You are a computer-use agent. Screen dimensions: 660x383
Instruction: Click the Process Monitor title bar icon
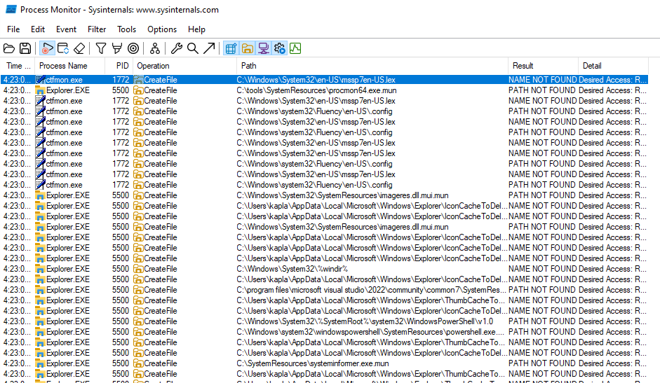[x=11, y=9]
